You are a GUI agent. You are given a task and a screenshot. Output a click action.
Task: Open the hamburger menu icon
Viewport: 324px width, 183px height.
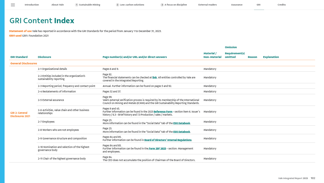click(13, 5)
